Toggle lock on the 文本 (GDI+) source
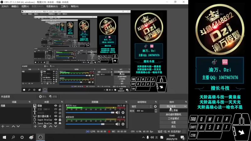 tap(60, 109)
